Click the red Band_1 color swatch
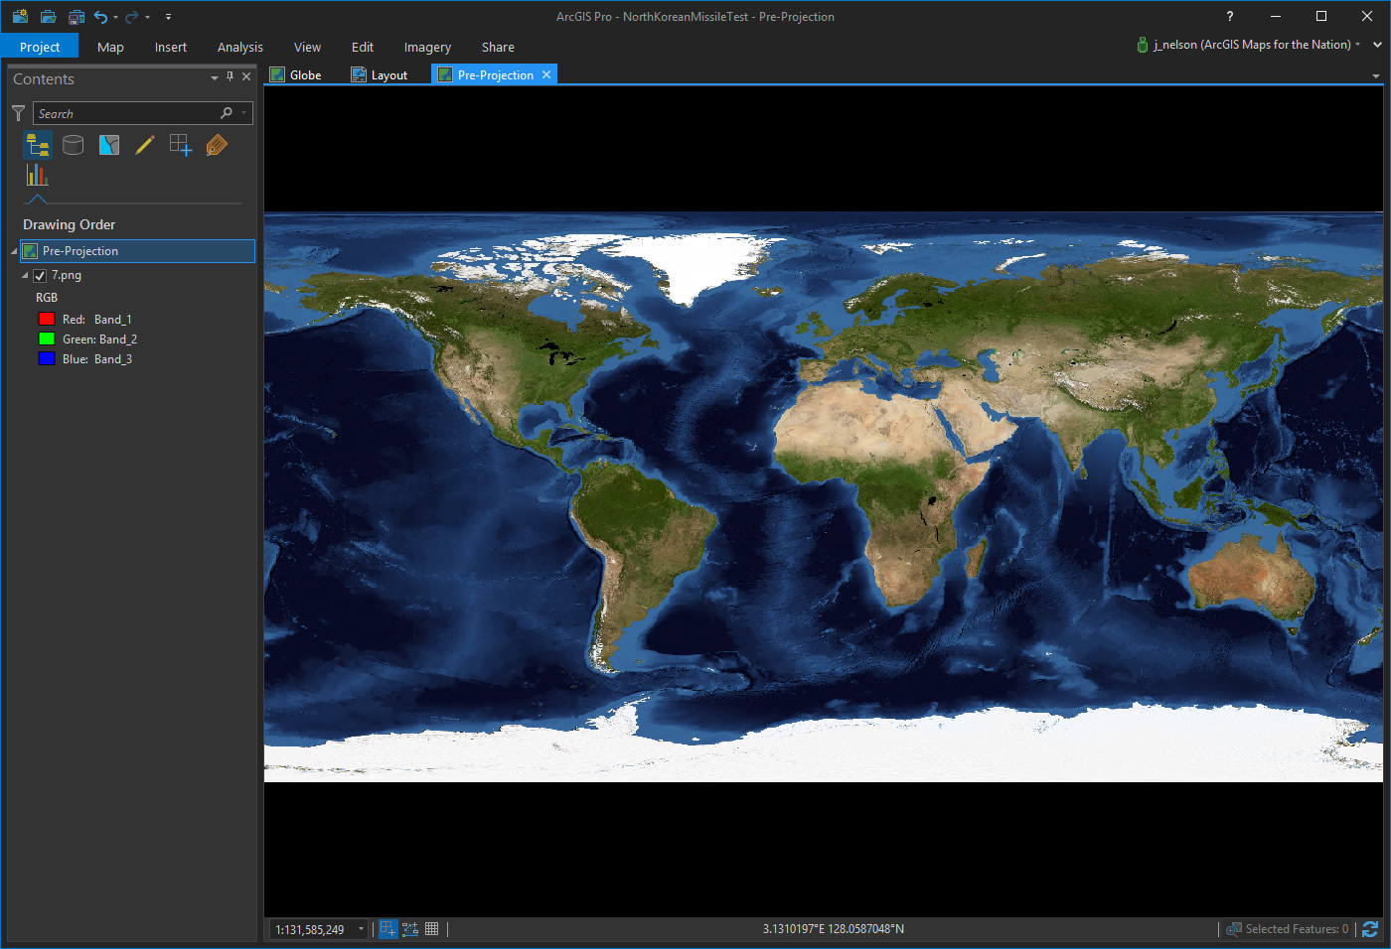Image resolution: width=1391 pixels, height=949 pixels. pos(46,320)
